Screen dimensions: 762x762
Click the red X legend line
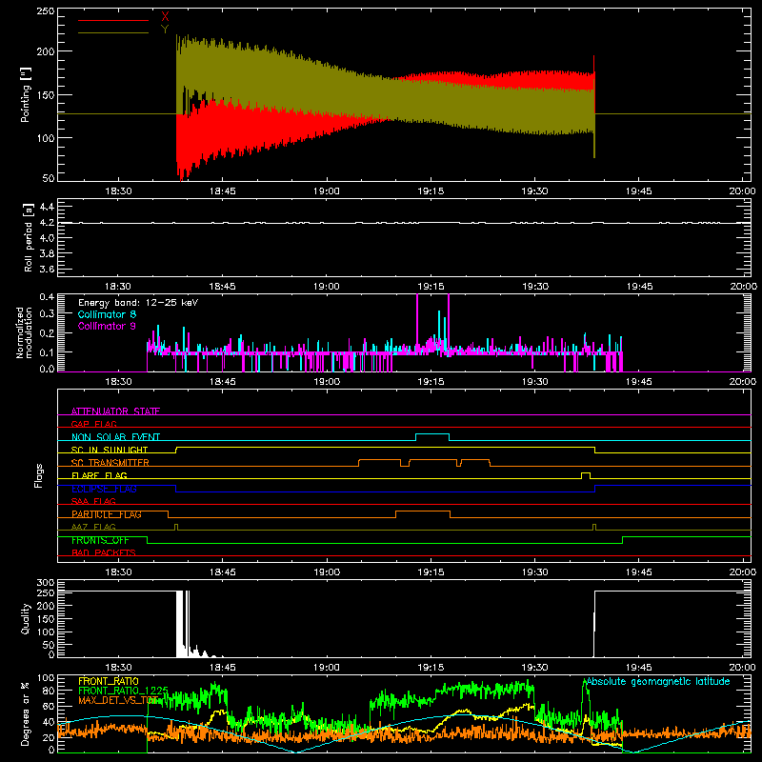pyautogui.click(x=113, y=20)
